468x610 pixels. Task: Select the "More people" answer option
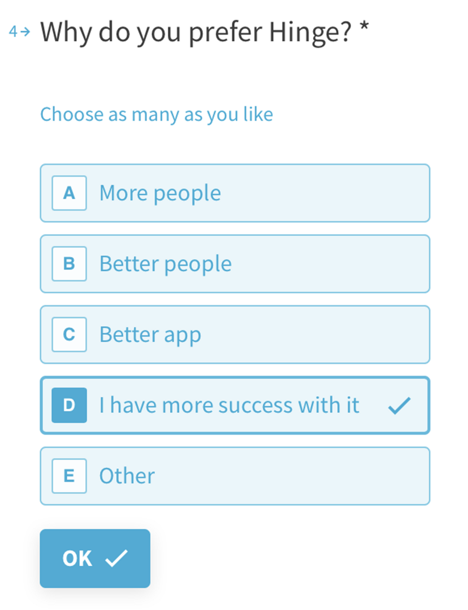click(x=234, y=193)
